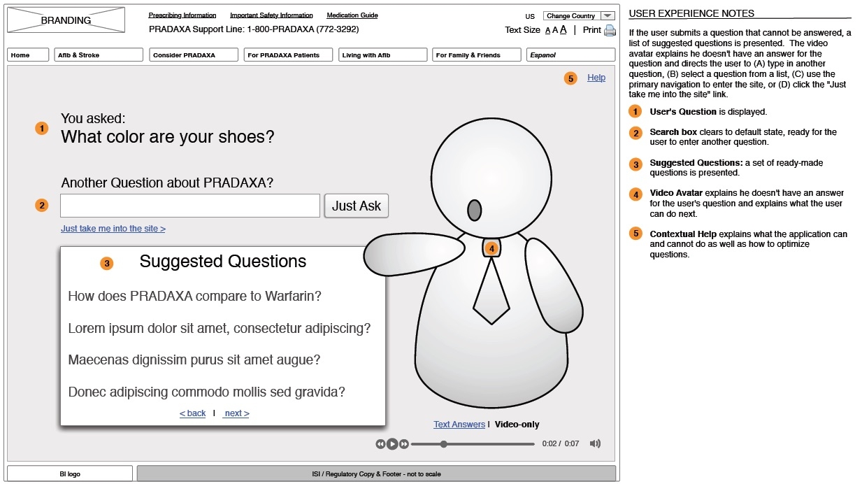Play the avatar video
Screen dimensions: 862x484
pos(392,444)
